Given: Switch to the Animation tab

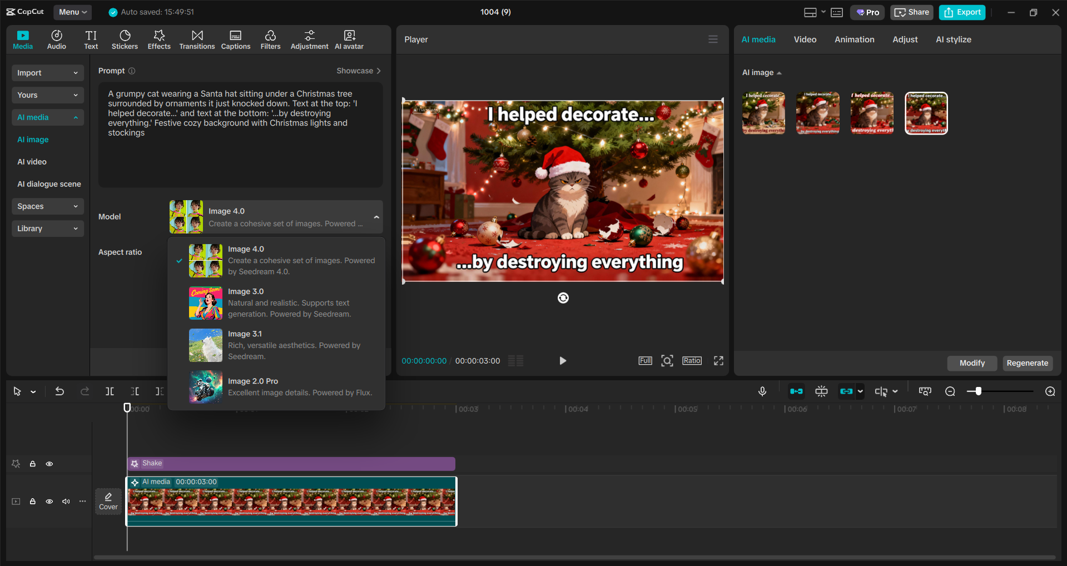Looking at the screenshot, I should (854, 39).
